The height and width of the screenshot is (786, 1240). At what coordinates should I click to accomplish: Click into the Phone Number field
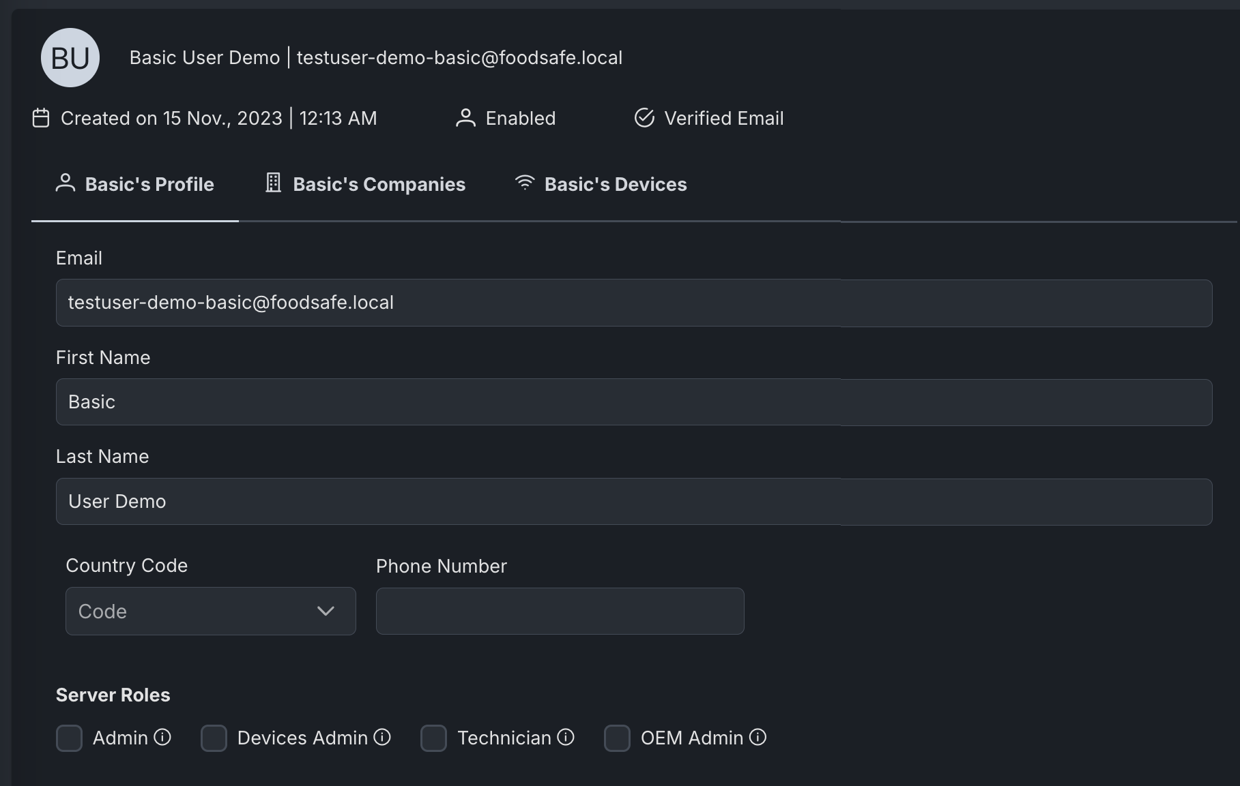tap(559, 611)
